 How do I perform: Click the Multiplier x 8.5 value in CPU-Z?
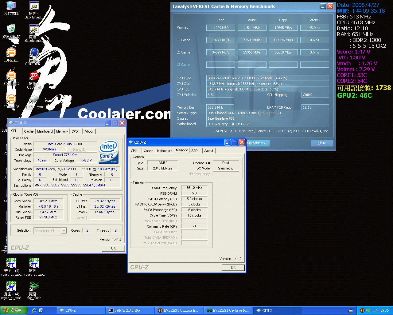(48, 206)
